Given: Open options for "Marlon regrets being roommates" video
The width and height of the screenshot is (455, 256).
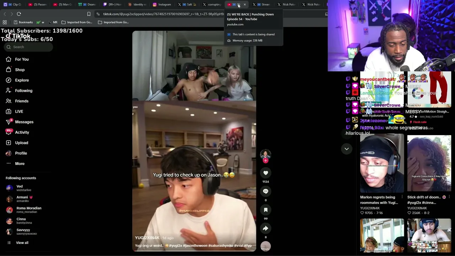Looking at the screenshot, I should tap(402, 197).
